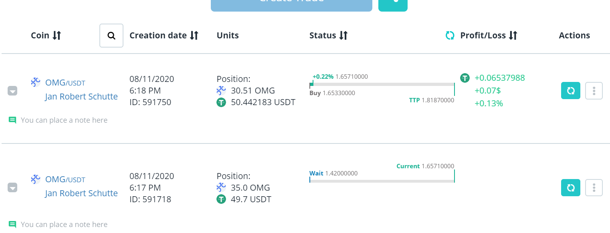Click the first trade's status progress bar

point(382,84)
